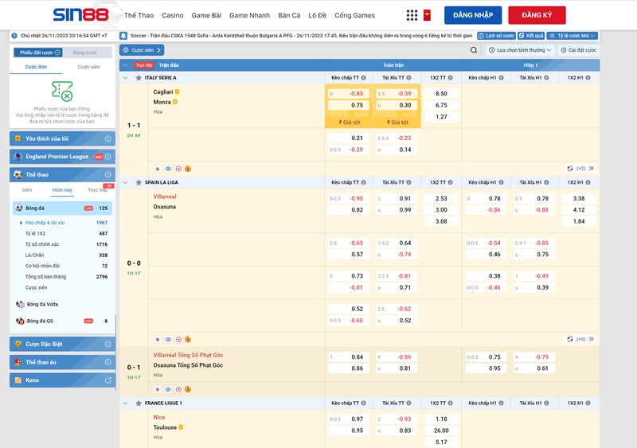The image size is (637, 448).
Task: Expand Cược Đặc Biệt panel
Action: click(62, 344)
